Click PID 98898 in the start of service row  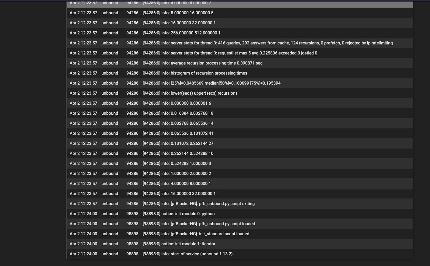132,254
